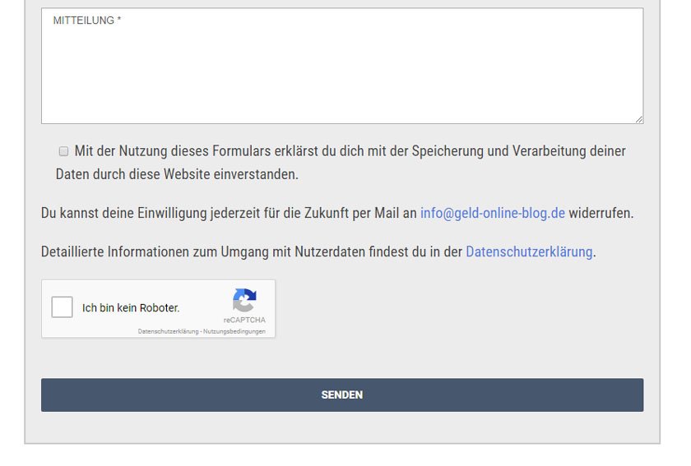The width and height of the screenshot is (691, 466).
Task: Click into the Mitteilung text area
Action: click(341, 74)
